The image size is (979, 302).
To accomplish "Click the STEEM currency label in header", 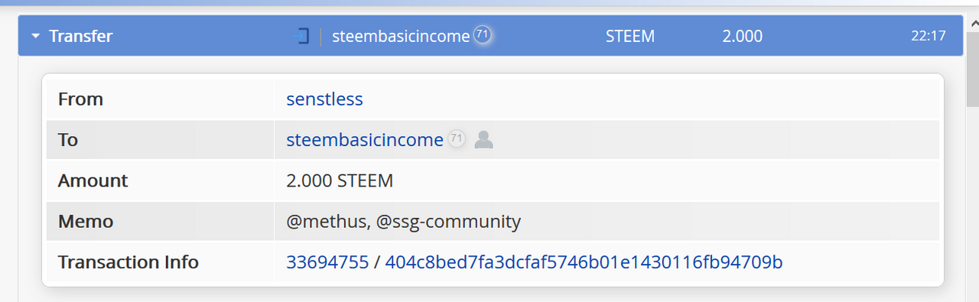I will (630, 36).
